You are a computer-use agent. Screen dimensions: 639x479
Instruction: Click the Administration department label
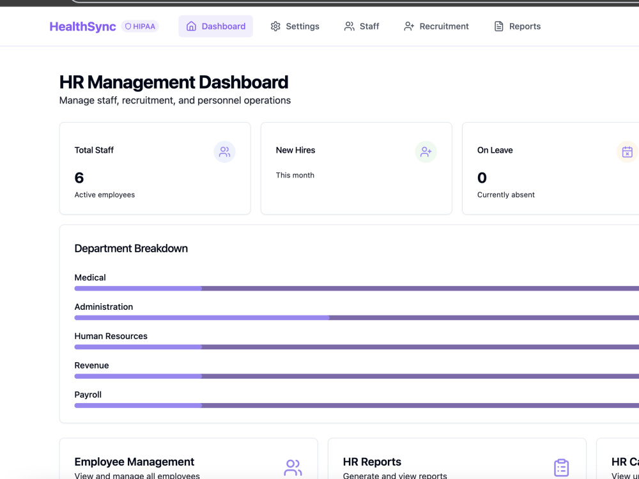(x=104, y=307)
